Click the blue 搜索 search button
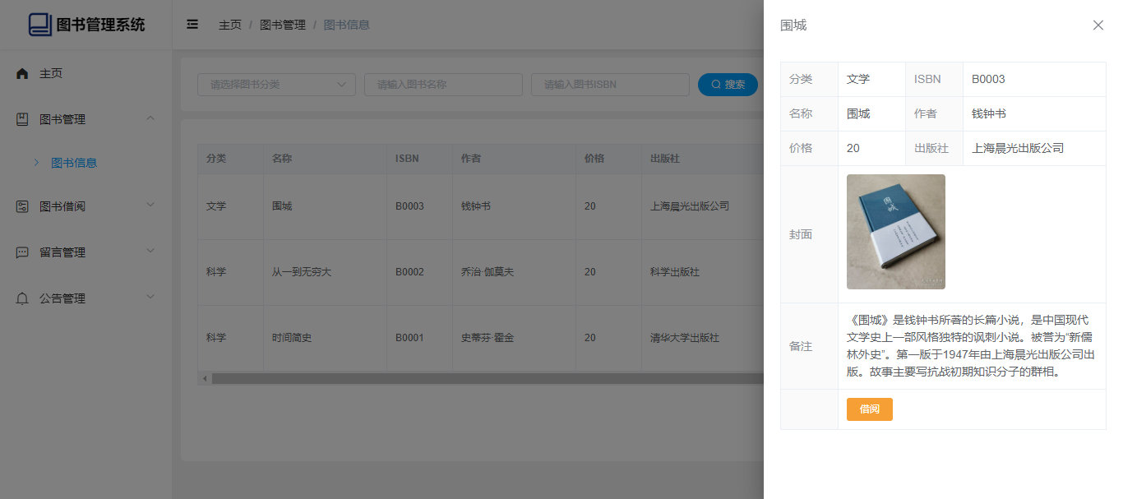 click(x=728, y=85)
